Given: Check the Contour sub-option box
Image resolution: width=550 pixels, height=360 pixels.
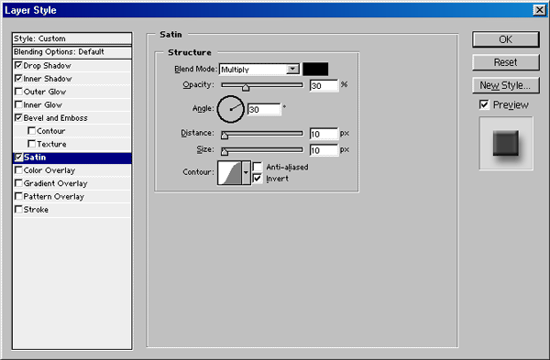Looking at the screenshot, I should [31, 131].
